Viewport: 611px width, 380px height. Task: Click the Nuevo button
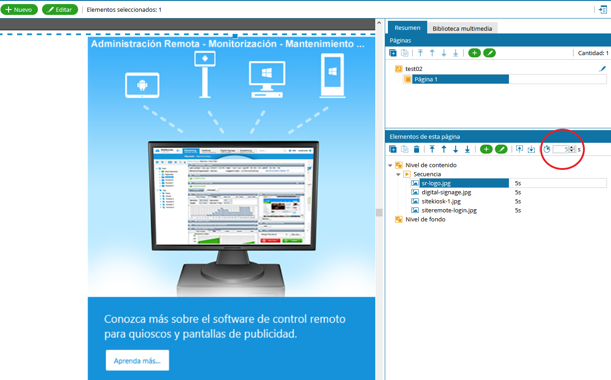coord(19,9)
